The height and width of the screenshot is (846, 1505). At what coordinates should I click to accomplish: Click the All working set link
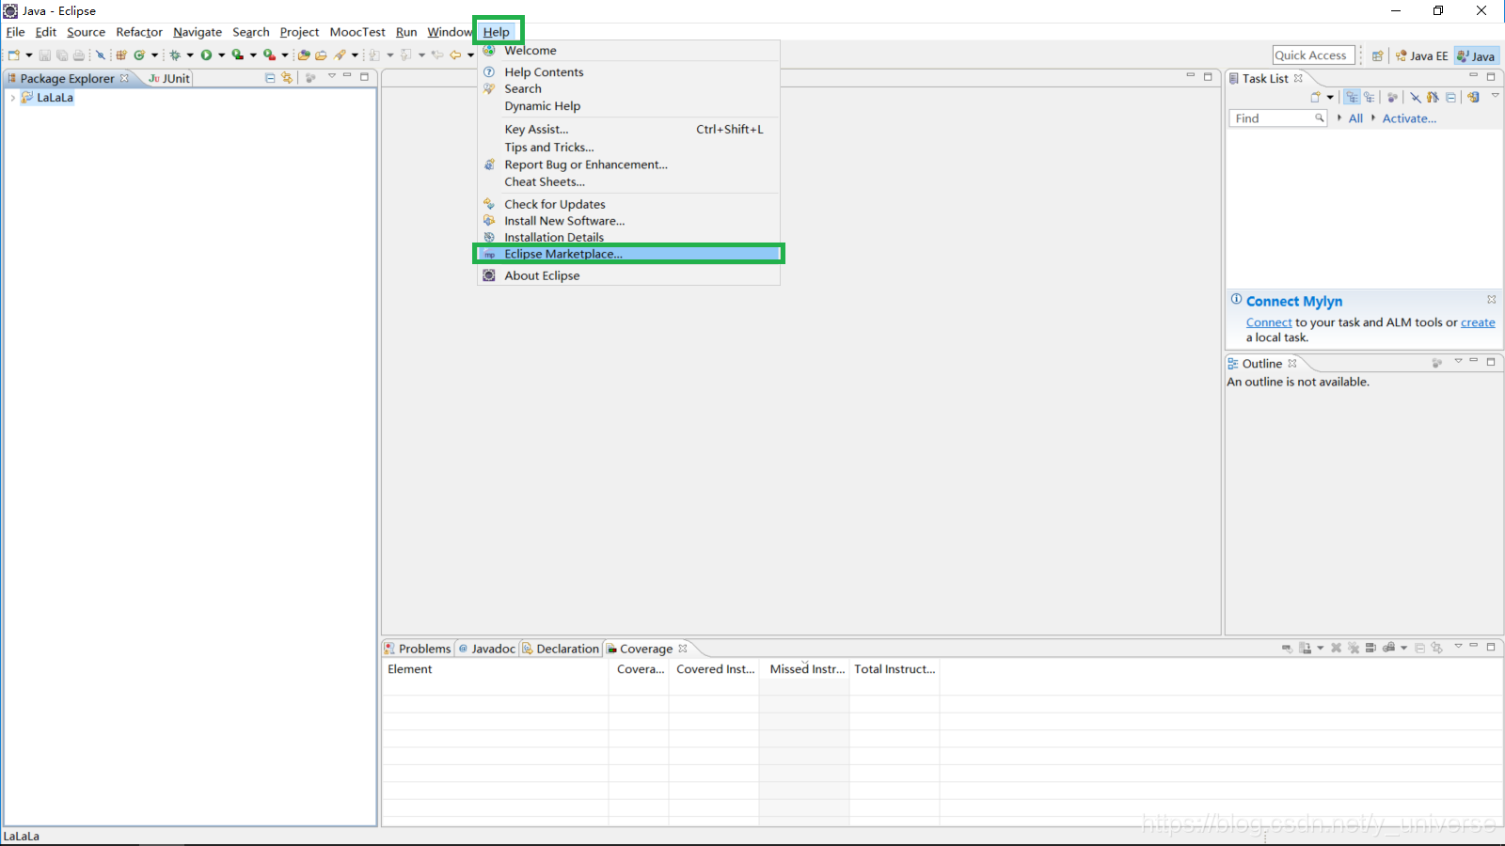click(1355, 118)
